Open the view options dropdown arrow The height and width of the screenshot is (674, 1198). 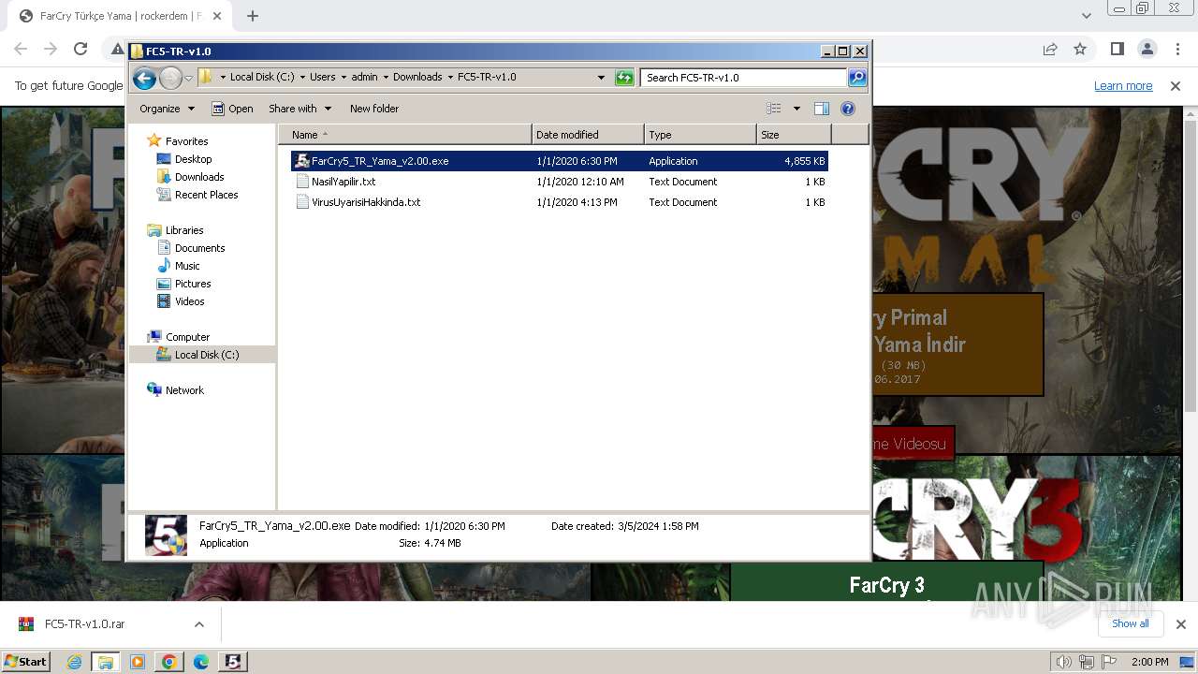tap(796, 109)
